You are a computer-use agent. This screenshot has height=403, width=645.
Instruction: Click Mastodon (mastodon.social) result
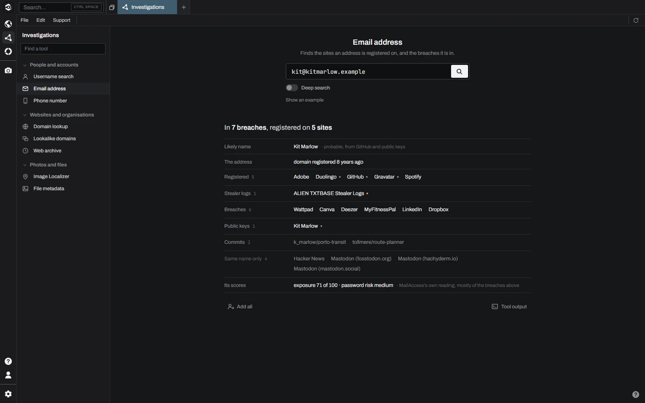pos(327,269)
